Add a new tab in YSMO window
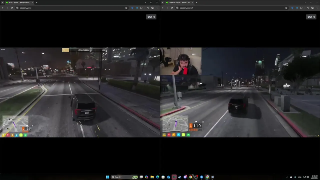 [36, 2]
